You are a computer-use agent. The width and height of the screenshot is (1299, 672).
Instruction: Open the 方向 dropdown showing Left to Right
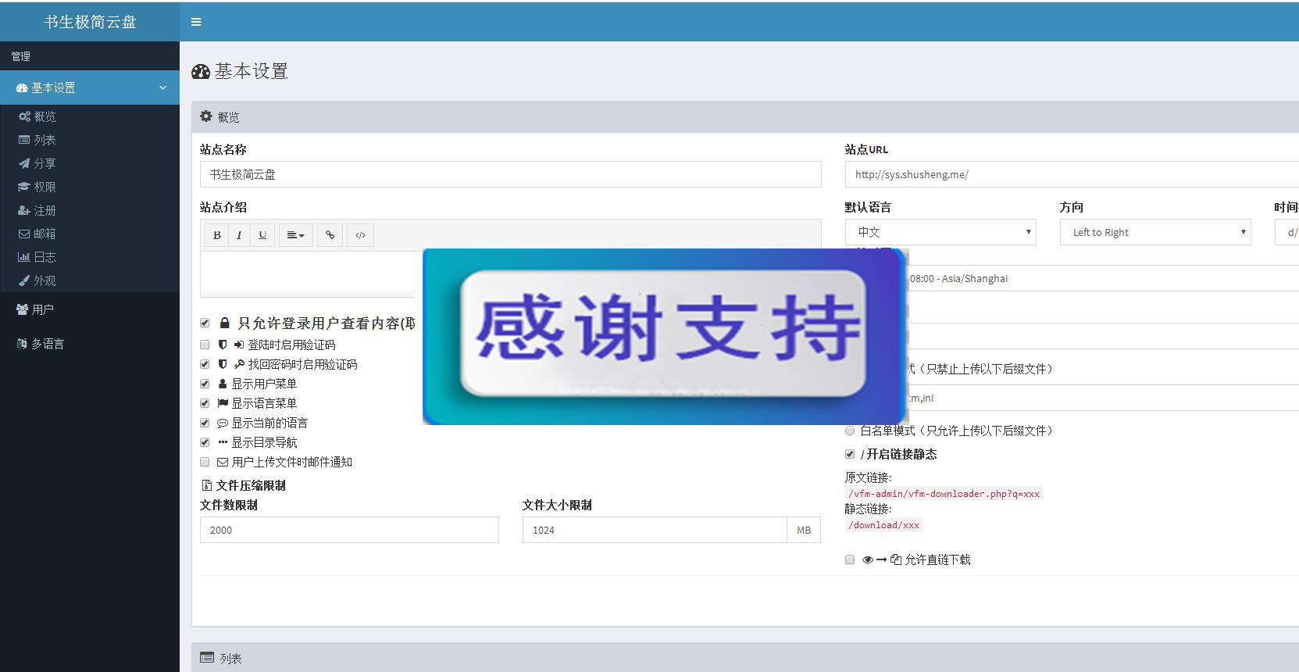[x=1155, y=232]
